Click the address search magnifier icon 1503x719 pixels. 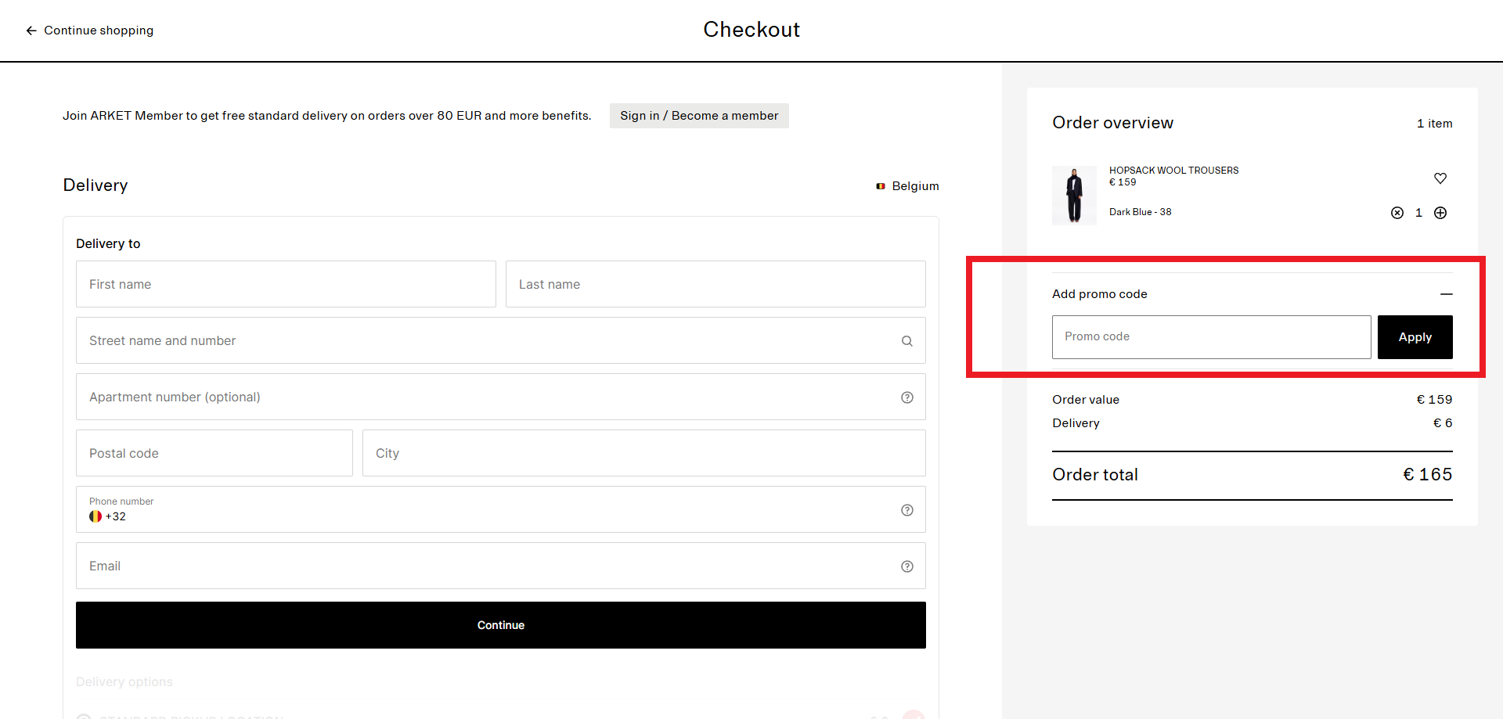click(x=907, y=341)
